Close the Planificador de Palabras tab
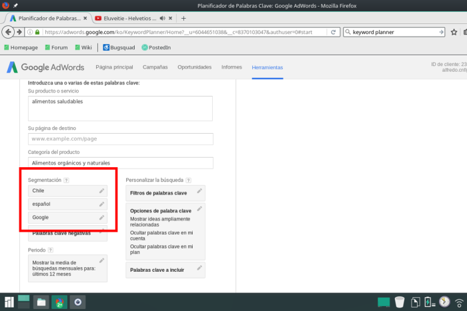 click(85, 19)
